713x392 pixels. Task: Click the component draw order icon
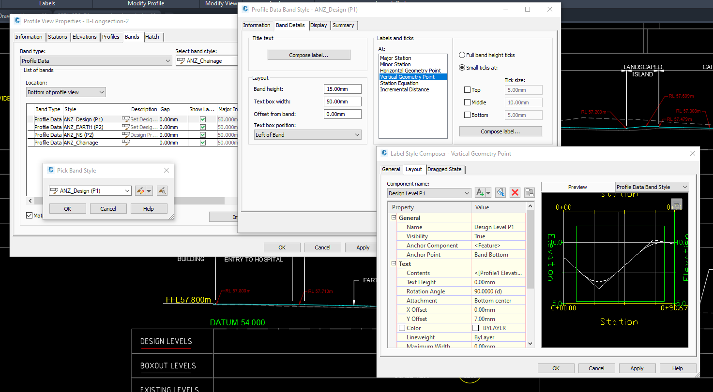(x=529, y=193)
